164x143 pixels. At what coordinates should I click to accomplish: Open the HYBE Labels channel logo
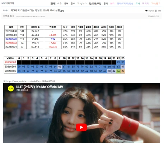pos(11,88)
